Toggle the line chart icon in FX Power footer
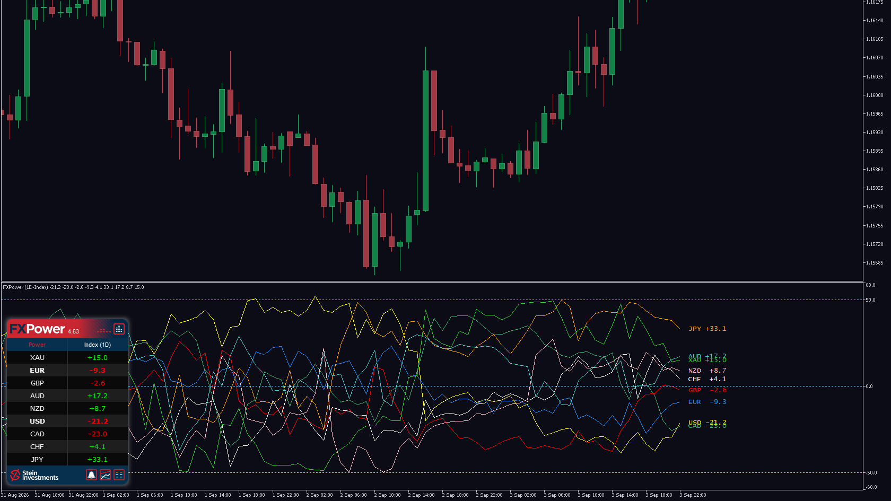This screenshot has width=891, height=501. tap(105, 474)
